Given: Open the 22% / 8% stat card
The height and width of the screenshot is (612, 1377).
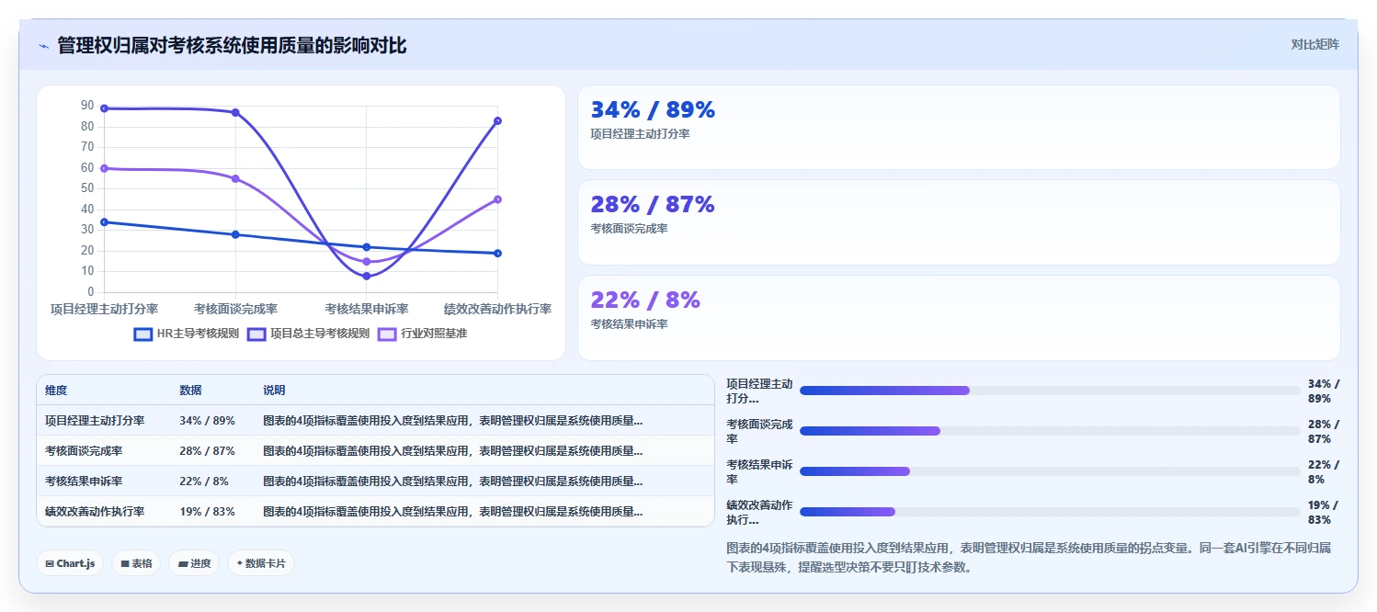Looking at the screenshot, I should [x=959, y=318].
